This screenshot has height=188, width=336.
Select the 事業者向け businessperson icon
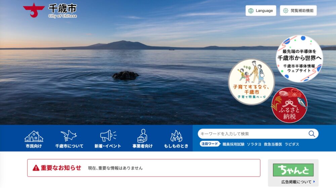142,136
